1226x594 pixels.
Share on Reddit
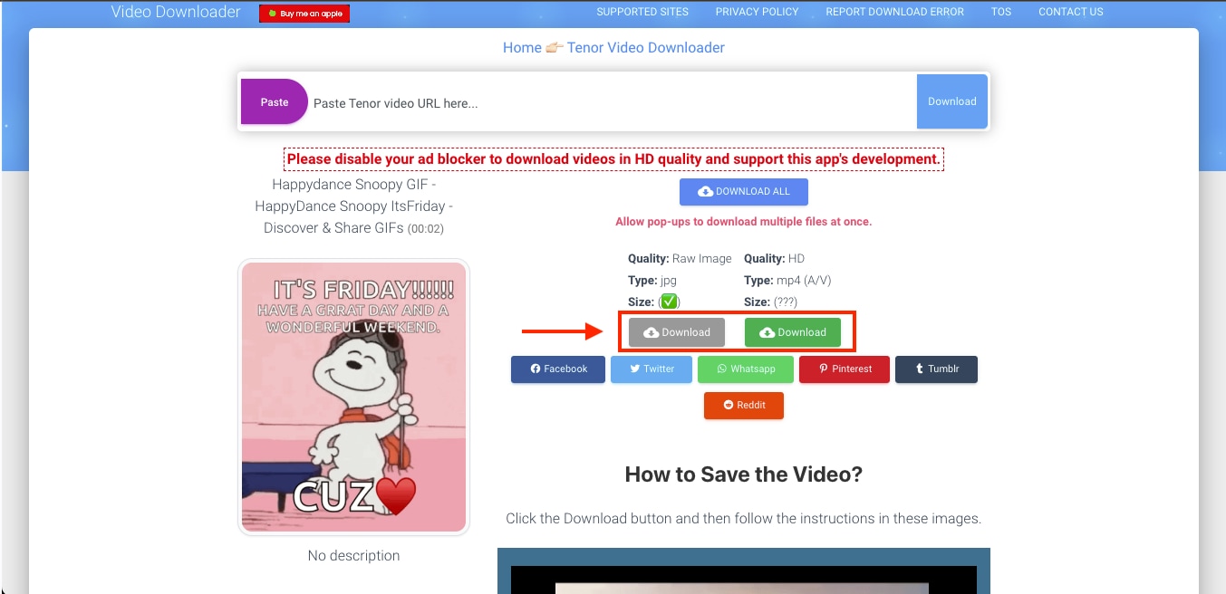pyautogui.click(x=744, y=406)
